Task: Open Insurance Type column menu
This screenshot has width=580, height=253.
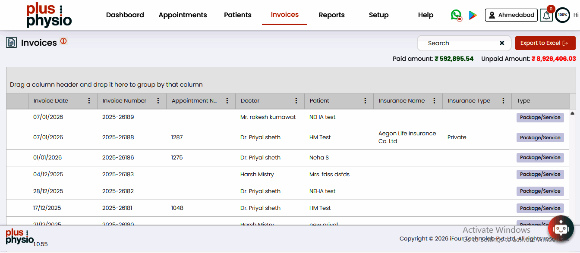Action: click(504, 101)
